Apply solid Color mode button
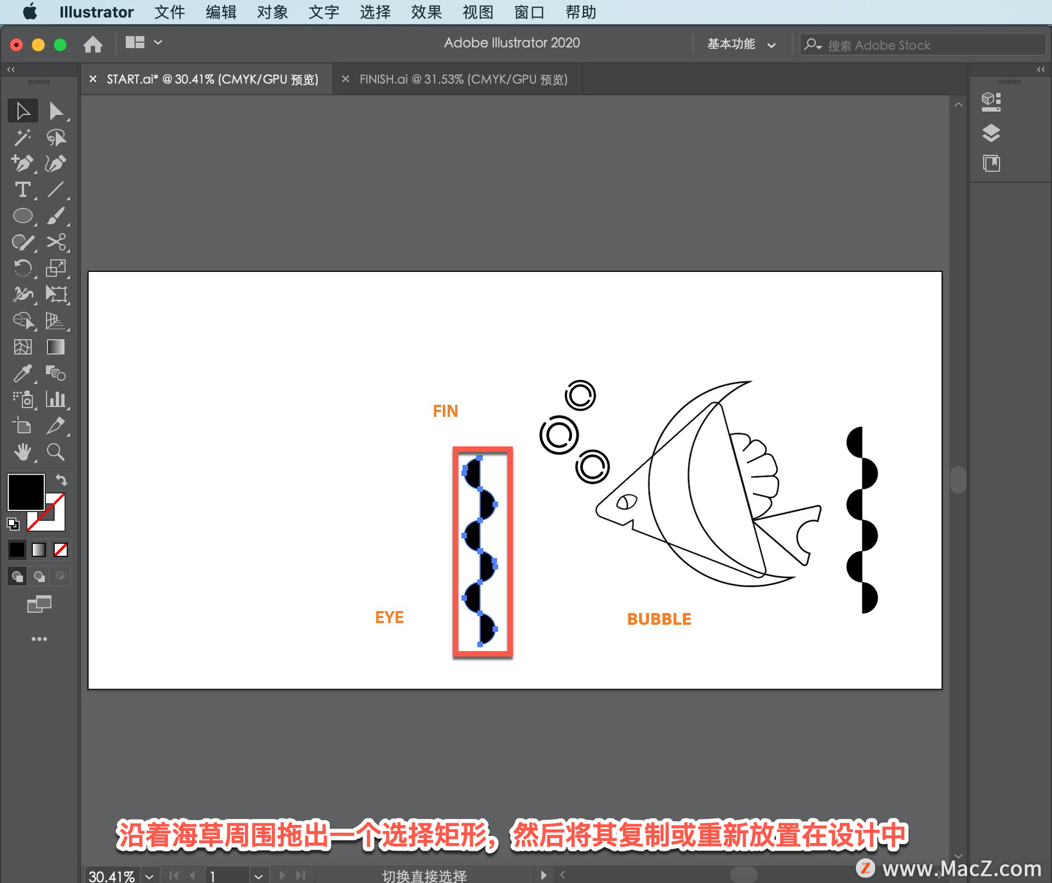 [17, 549]
